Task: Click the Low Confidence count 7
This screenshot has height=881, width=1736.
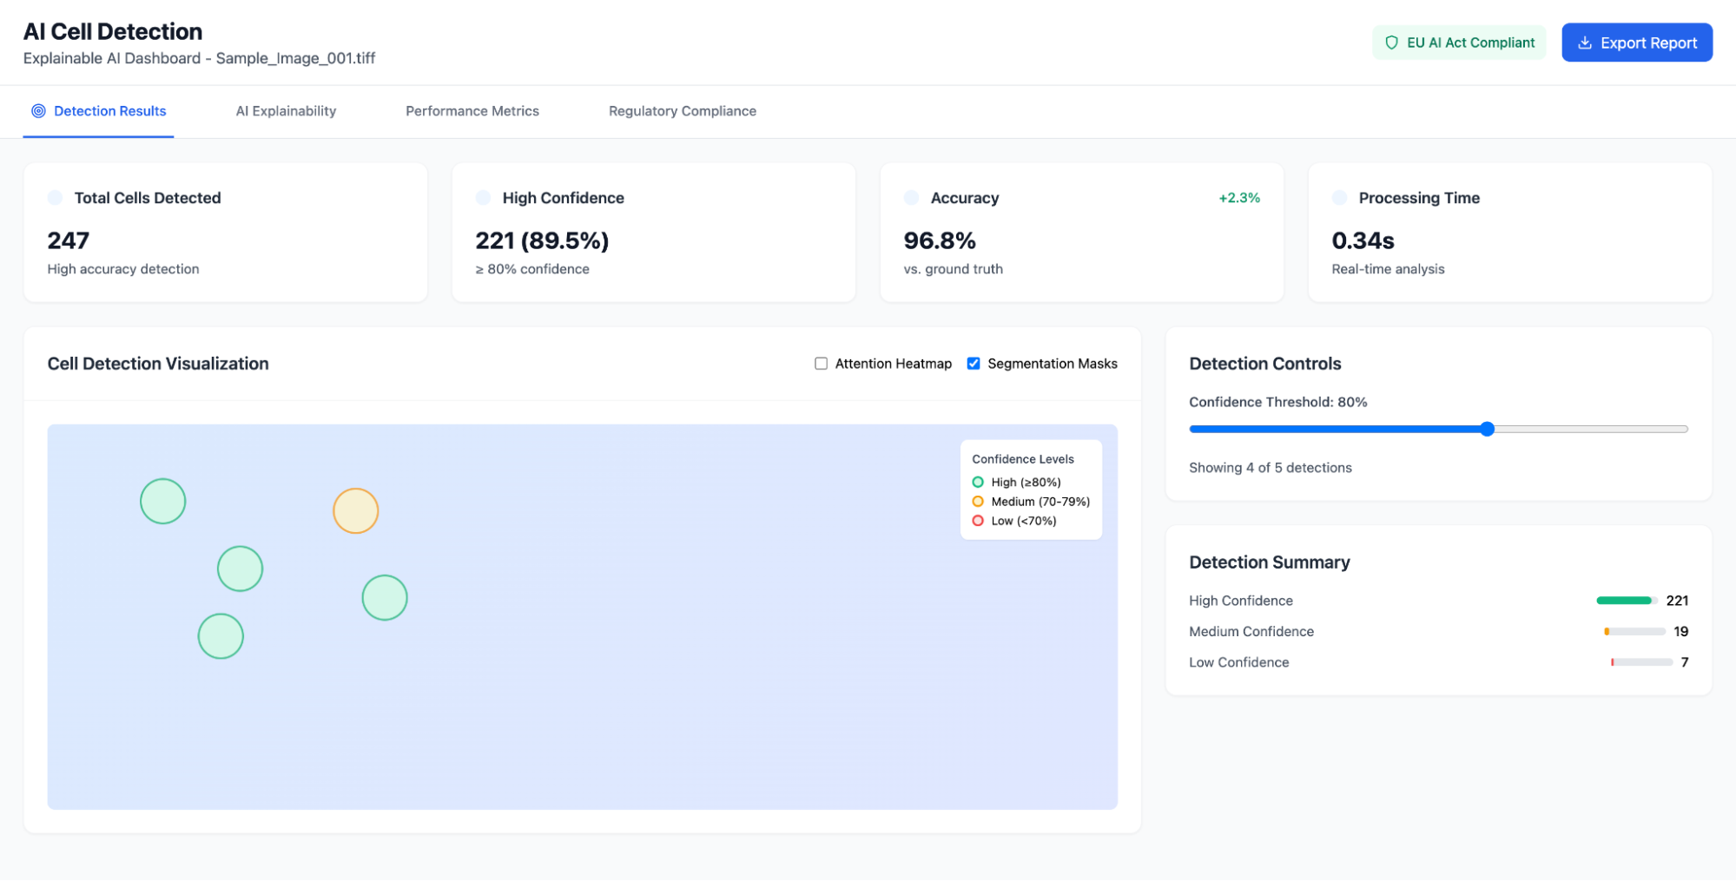Action: (x=1684, y=662)
